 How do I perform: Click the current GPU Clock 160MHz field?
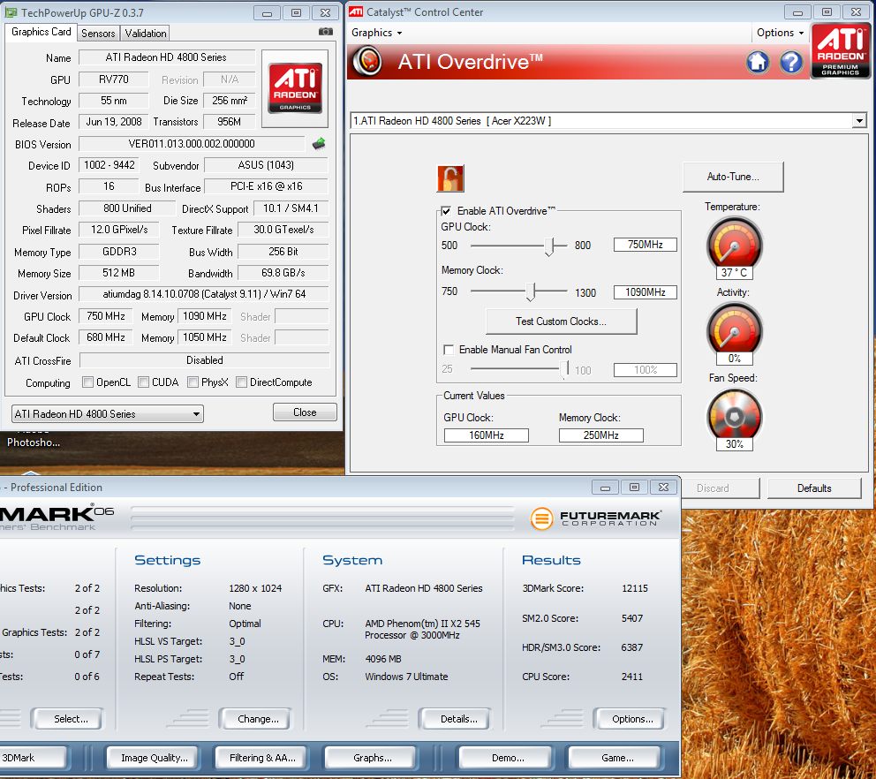pyautogui.click(x=486, y=435)
